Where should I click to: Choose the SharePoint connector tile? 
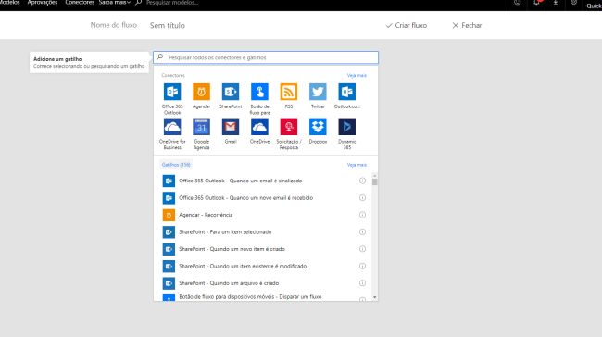[231, 92]
